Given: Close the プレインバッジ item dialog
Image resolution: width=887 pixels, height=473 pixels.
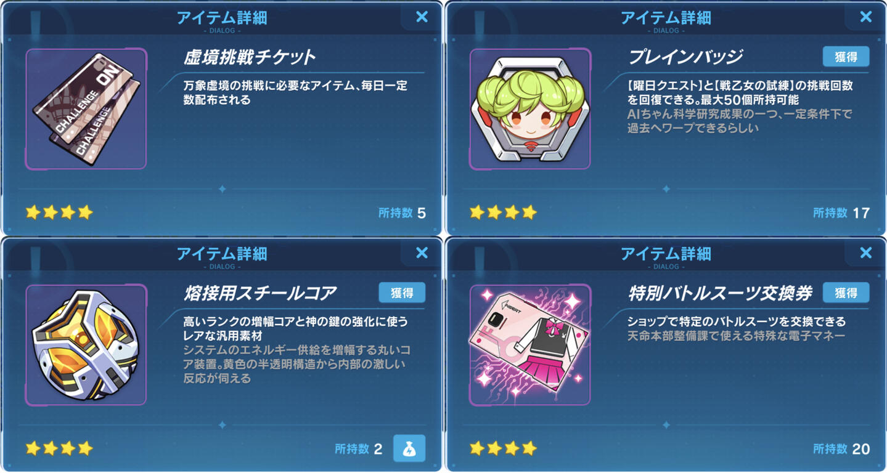Looking at the screenshot, I should [x=866, y=17].
